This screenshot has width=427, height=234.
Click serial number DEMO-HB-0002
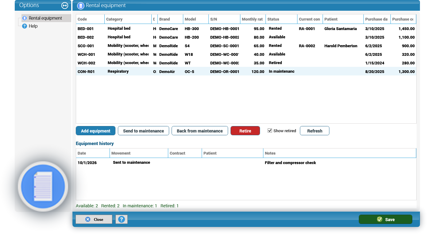tap(224, 37)
